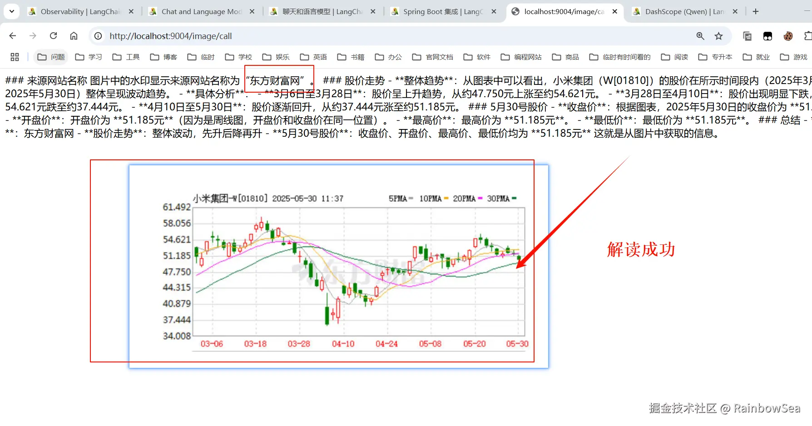View site information icon in address bar
The image size is (812, 426).
pos(98,36)
